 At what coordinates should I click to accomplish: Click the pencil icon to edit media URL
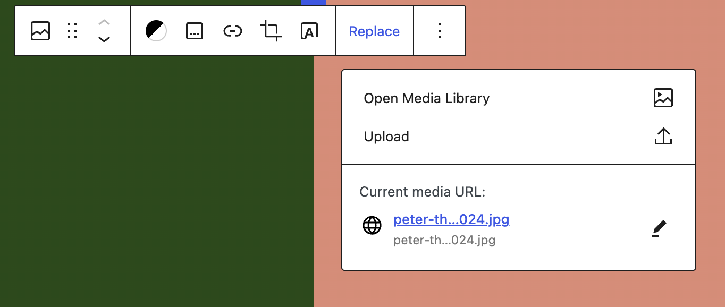(x=659, y=227)
